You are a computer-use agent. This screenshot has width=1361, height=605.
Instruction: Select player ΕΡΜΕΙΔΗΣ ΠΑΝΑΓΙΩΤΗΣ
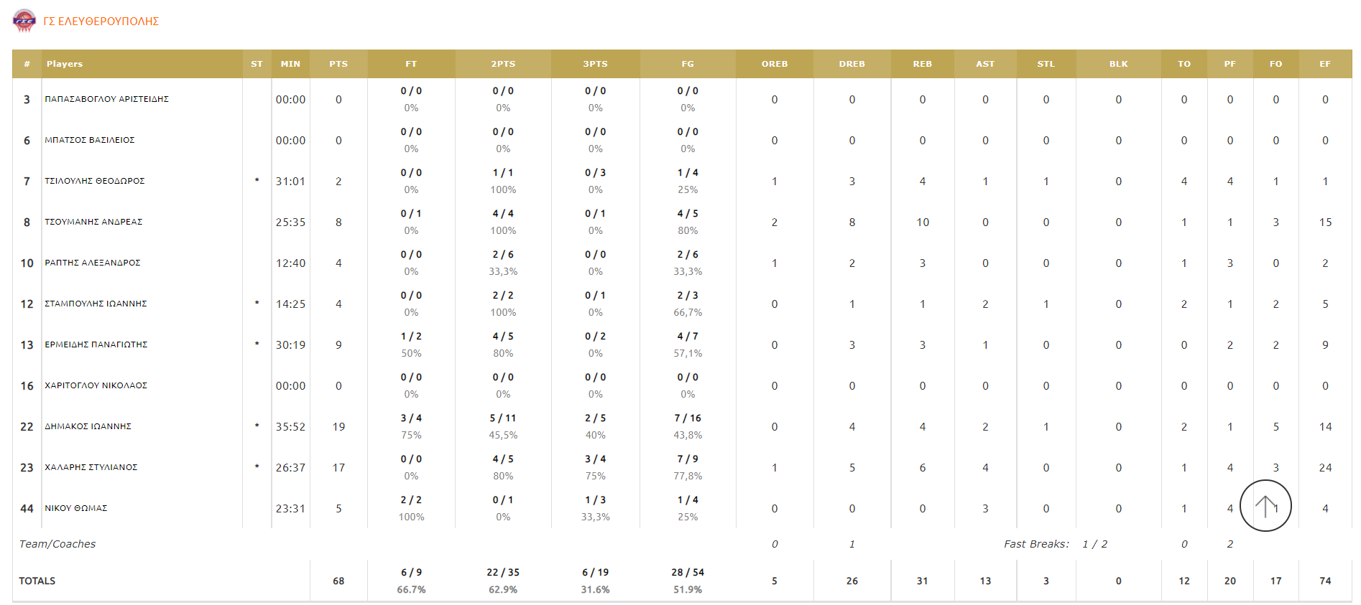[x=96, y=344]
